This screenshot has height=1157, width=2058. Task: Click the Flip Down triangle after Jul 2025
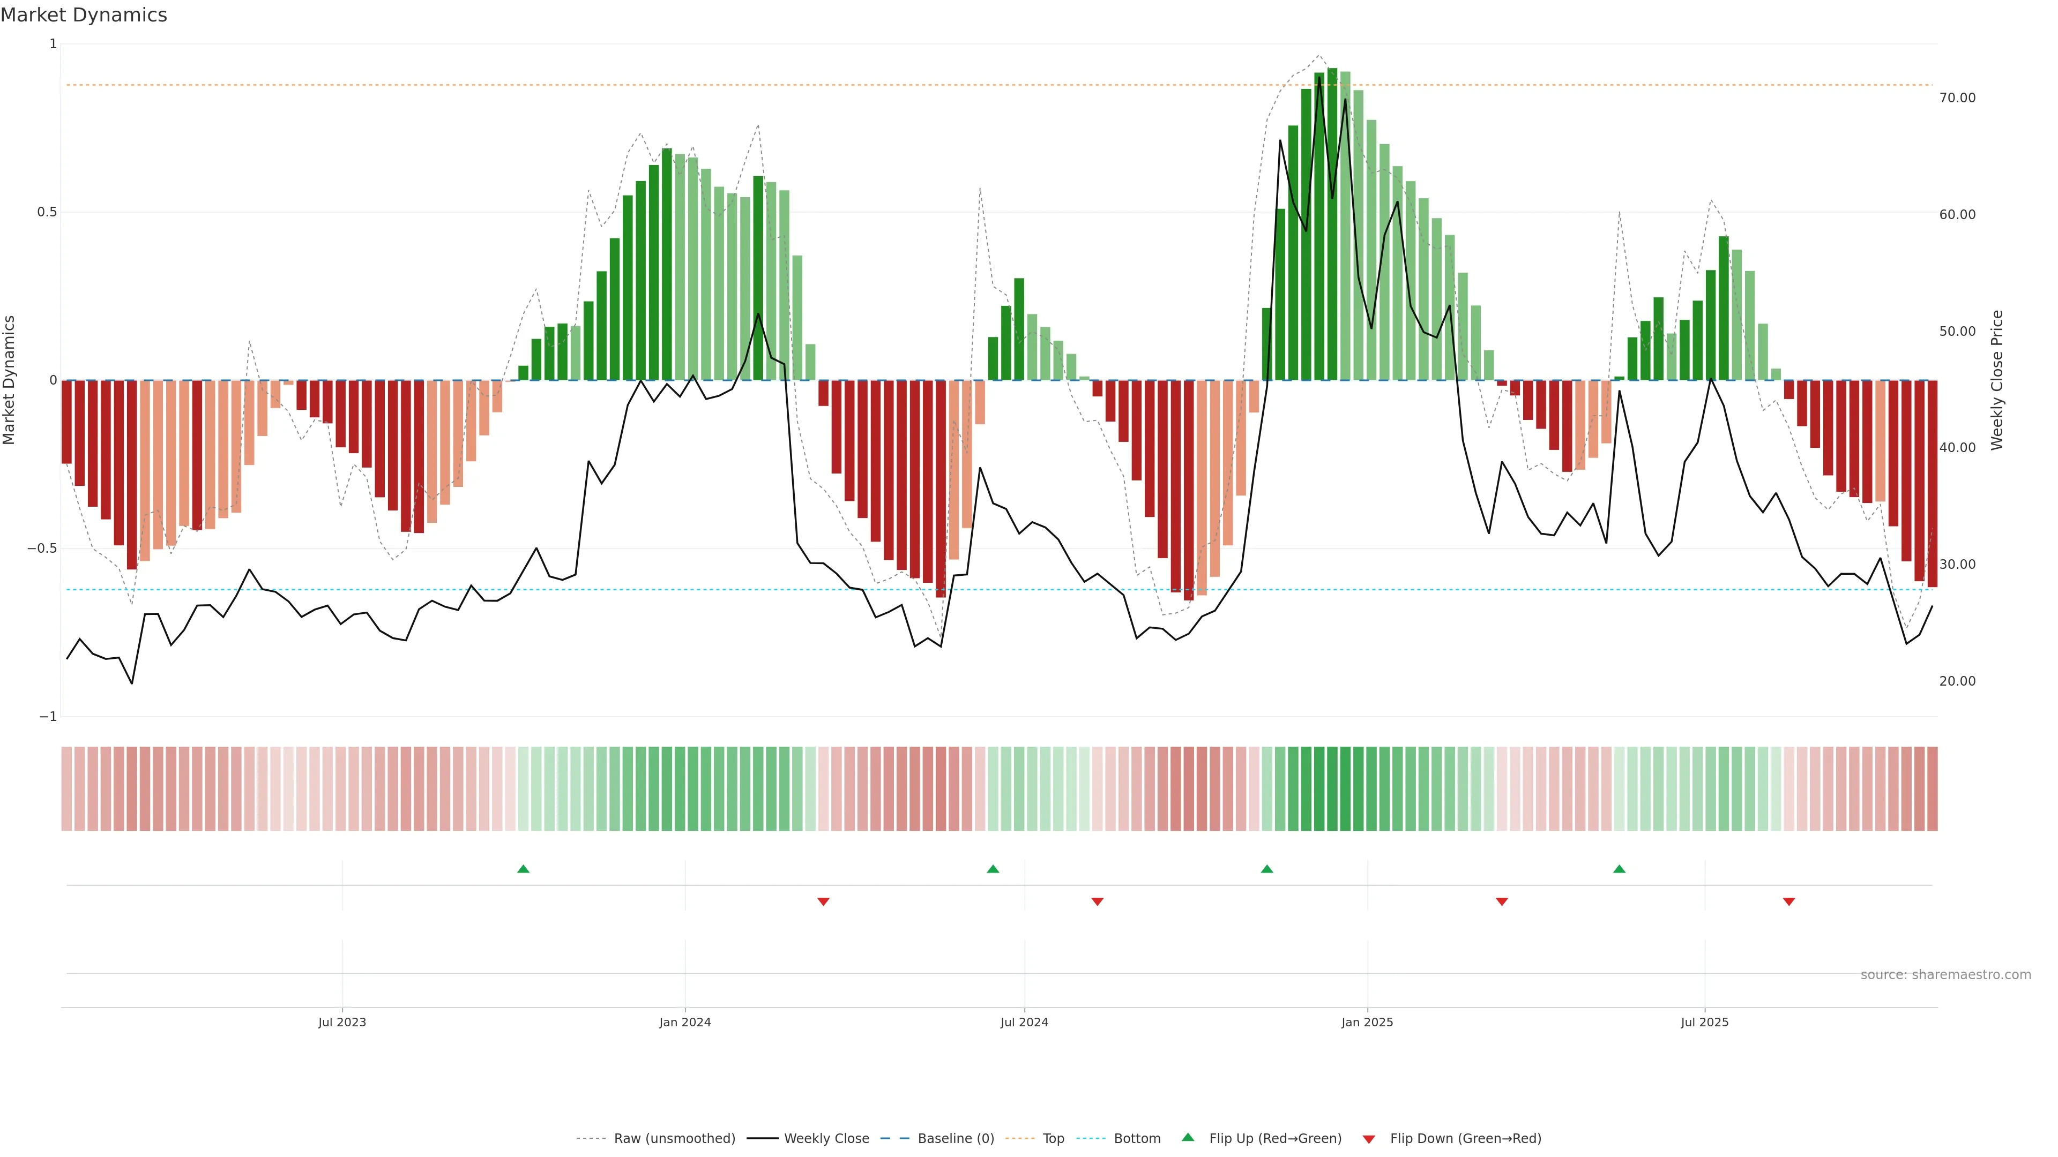pyautogui.click(x=1789, y=901)
